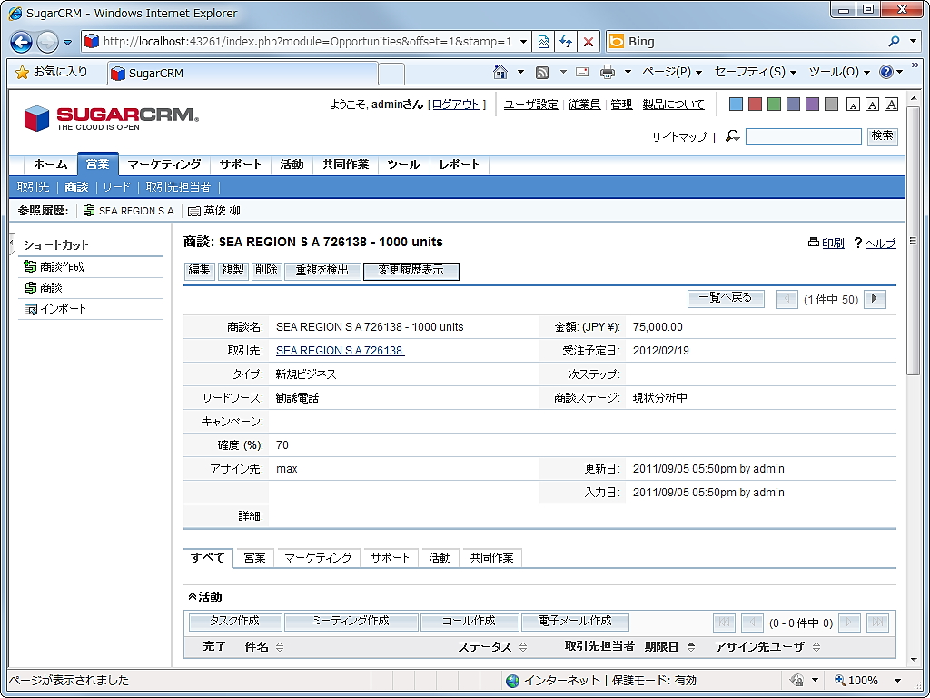Collapse the 活動 panel with its chevron
Viewport: 930px width, 698px height.
point(191,597)
